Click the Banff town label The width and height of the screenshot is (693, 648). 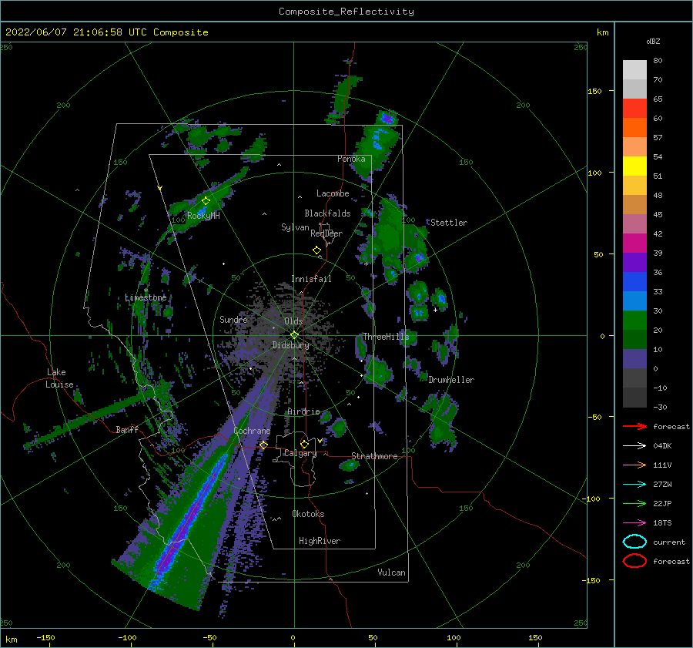127,429
